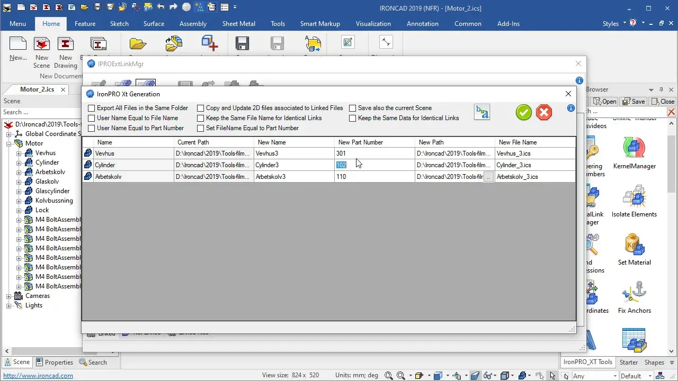The image size is (678, 381).
Task: Enable Copy and Update 2D files option
Action: 201,108
